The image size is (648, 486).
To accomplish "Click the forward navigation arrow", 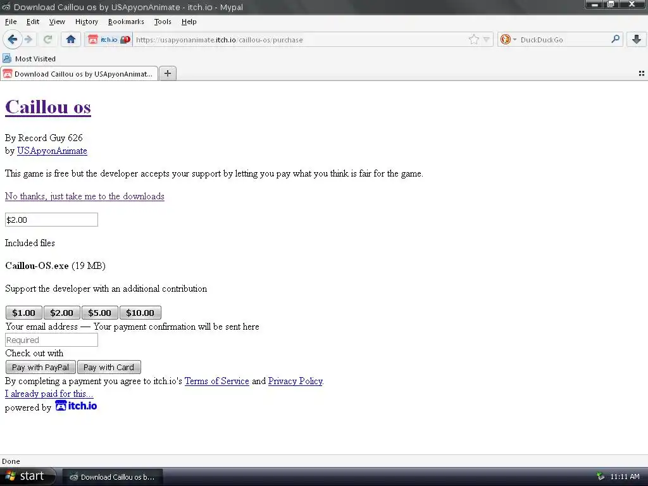I will (x=28, y=40).
